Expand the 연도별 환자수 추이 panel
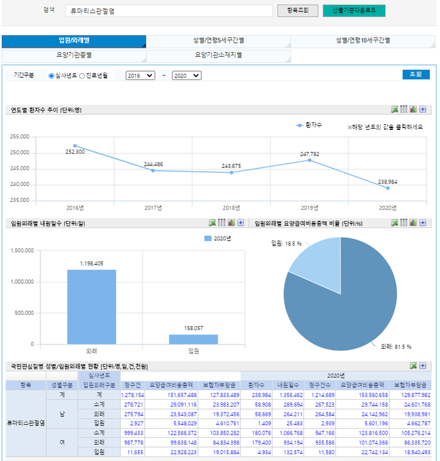This screenshot has height=461, width=440. click(422, 109)
